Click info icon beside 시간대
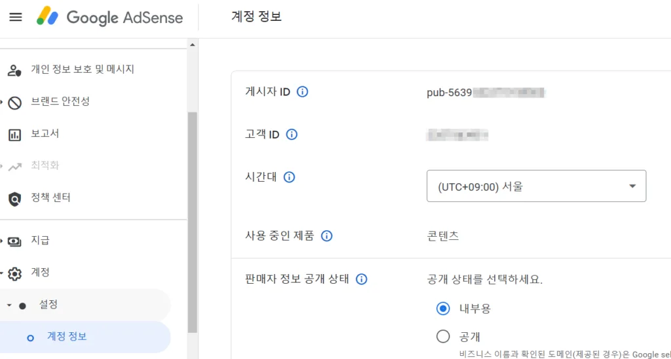671x359 pixels. click(289, 177)
